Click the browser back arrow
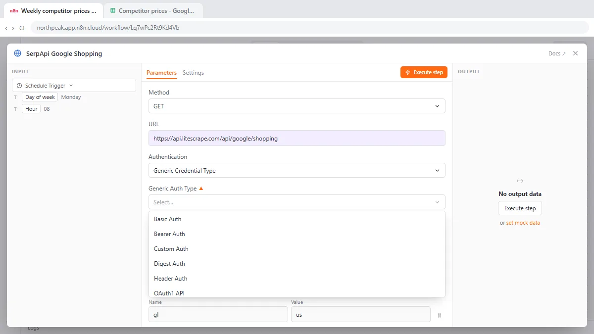The height and width of the screenshot is (334, 594). point(6,28)
